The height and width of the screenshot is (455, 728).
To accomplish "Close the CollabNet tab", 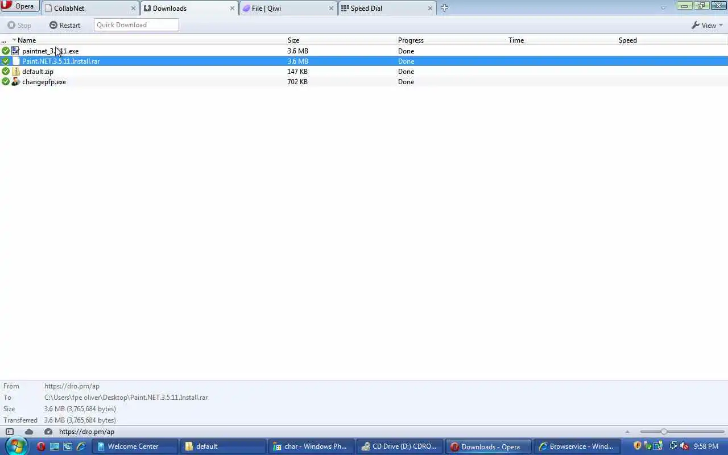I will coord(134,9).
